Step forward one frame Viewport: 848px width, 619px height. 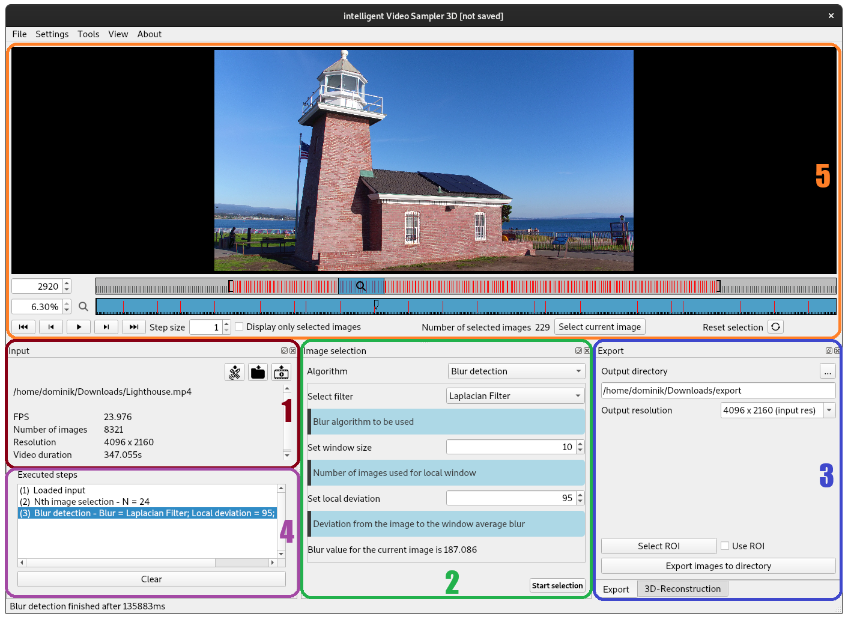pos(106,327)
